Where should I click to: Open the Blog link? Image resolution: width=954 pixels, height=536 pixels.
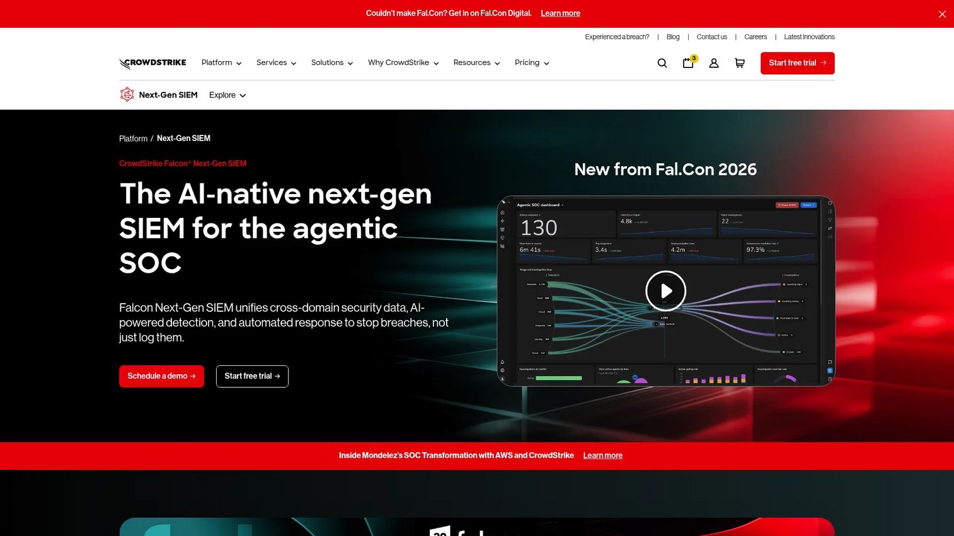tap(673, 37)
